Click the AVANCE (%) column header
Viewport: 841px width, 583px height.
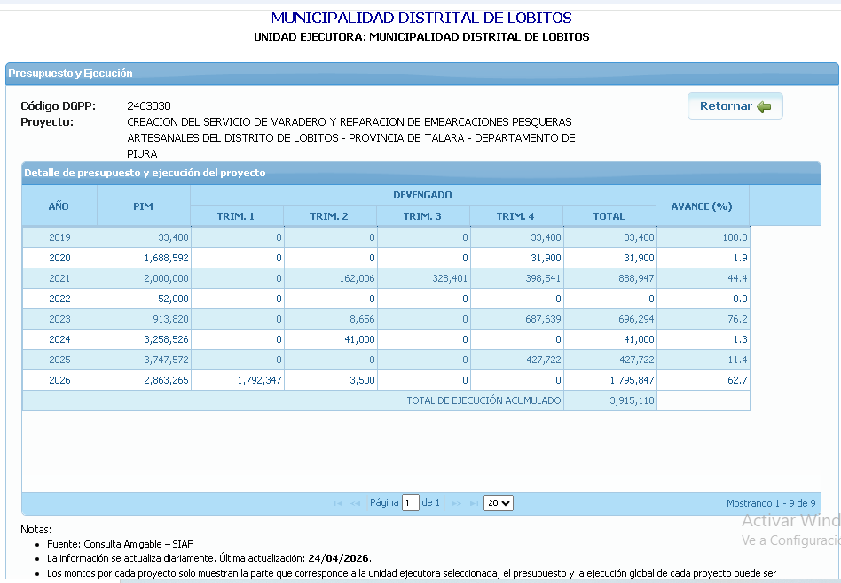pos(702,206)
